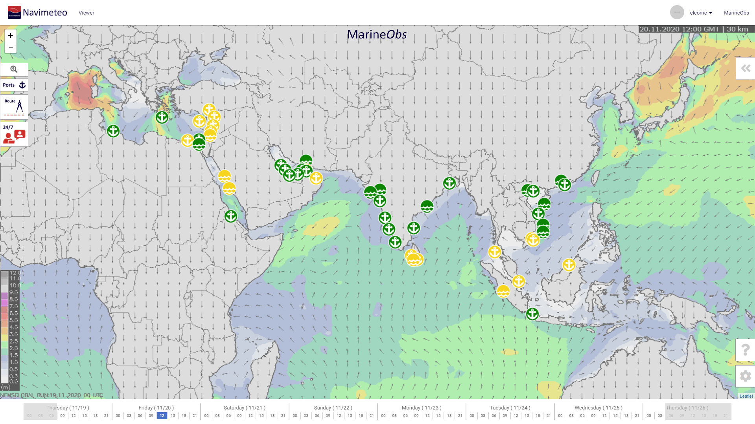Collapse the side panel with double chevron
This screenshot has width=755, height=424.
pos(746,68)
